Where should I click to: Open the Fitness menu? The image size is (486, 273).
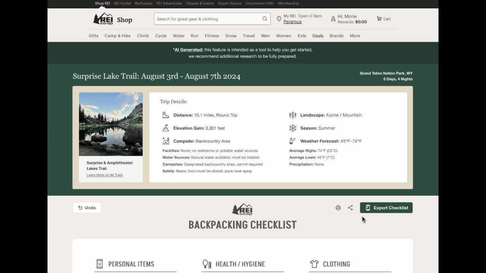click(x=212, y=36)
